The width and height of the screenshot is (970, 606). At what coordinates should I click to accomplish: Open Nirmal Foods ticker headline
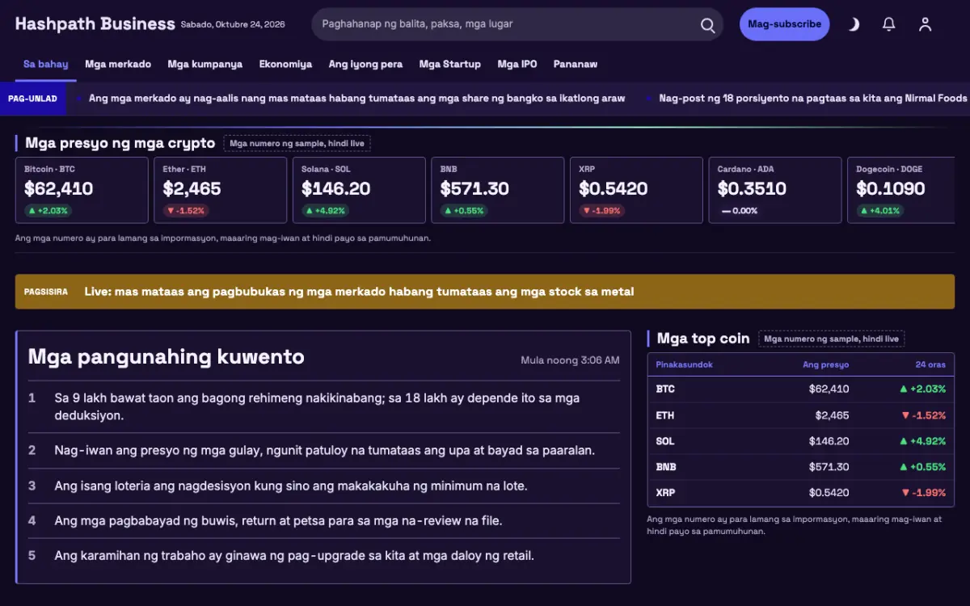pyautogui.click(x=813, y=98)
